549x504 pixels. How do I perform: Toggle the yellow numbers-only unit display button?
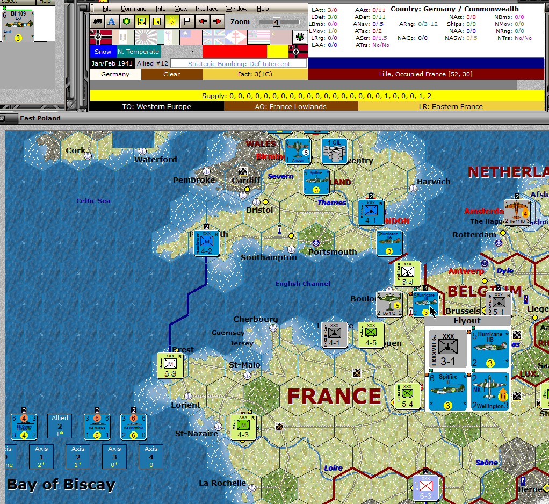[x=157, y=21]
